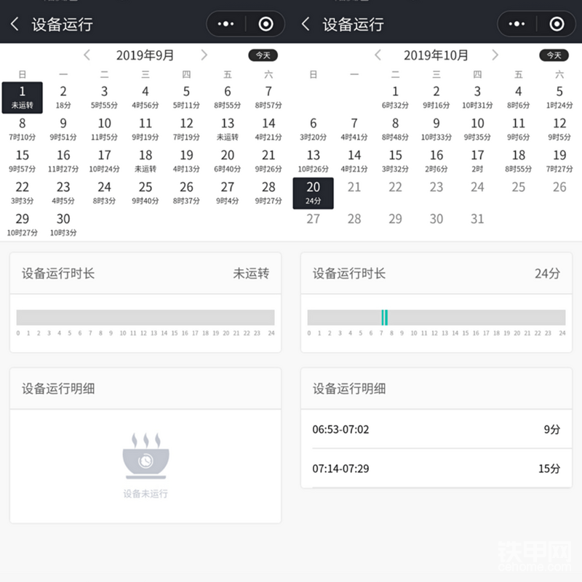Tap the 设备未运行 bowl illustration
Image resolution: width=582 pixels, height=582 pixels.
tap(146, 456)
